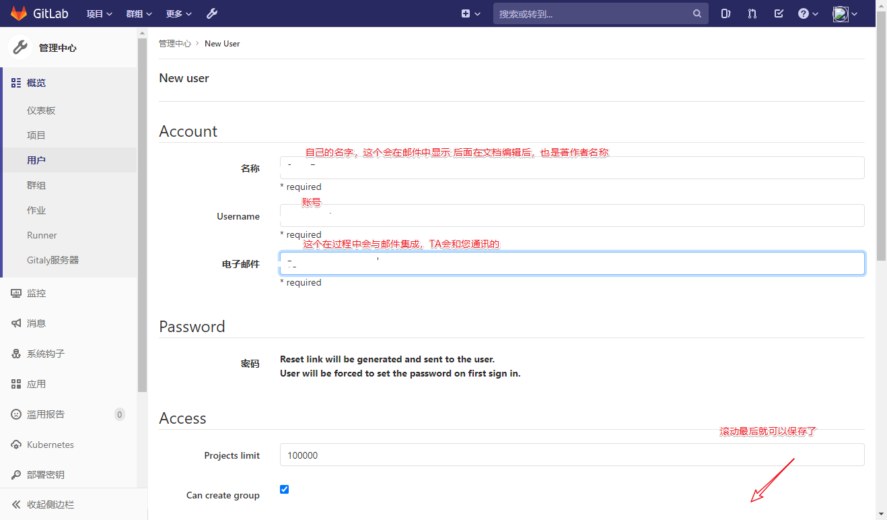Click the Kubernetes cloud icon

click(x=16, y=445)
